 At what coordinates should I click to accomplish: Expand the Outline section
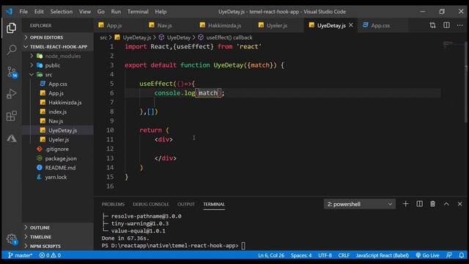[x=58, y=227]
